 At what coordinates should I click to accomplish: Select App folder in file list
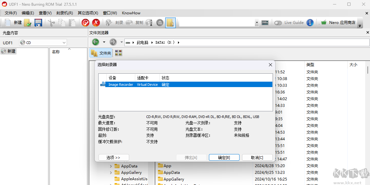165,166
